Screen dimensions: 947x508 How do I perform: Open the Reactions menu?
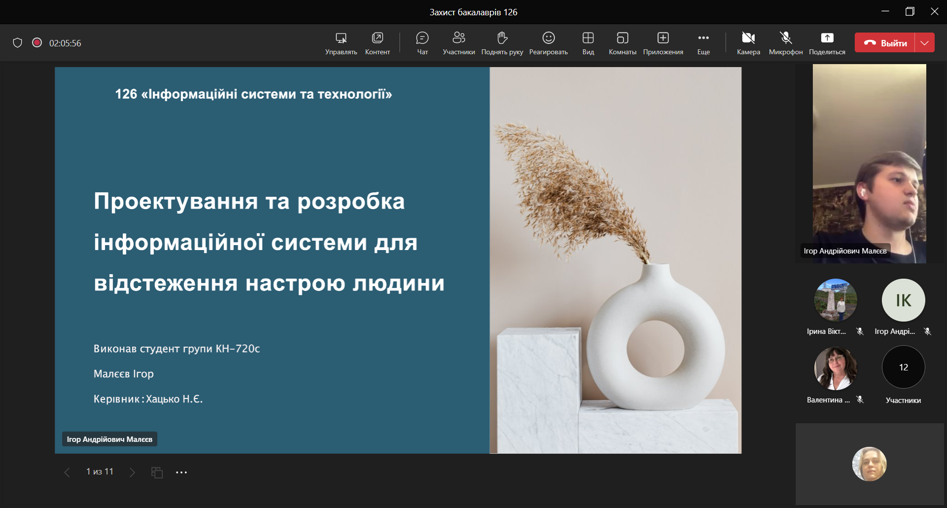coord(548,43)
